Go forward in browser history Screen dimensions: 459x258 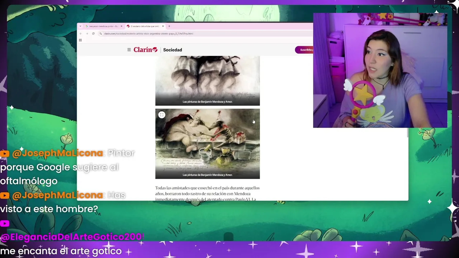87,34
